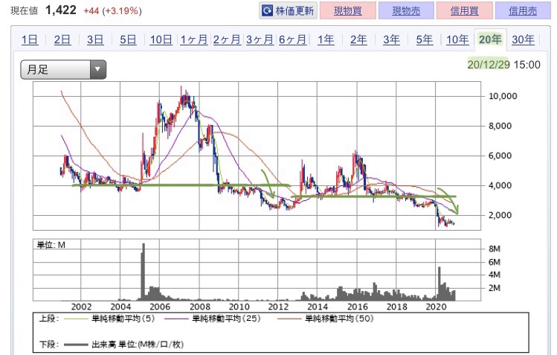Click the 2008 year axis label
The width and height of the screenshot is (557, 355).
click(x=199, y=307)
